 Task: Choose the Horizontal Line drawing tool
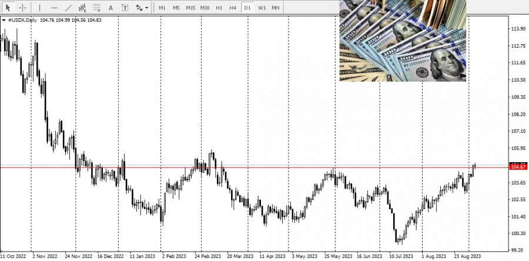[x=54, y=8]
